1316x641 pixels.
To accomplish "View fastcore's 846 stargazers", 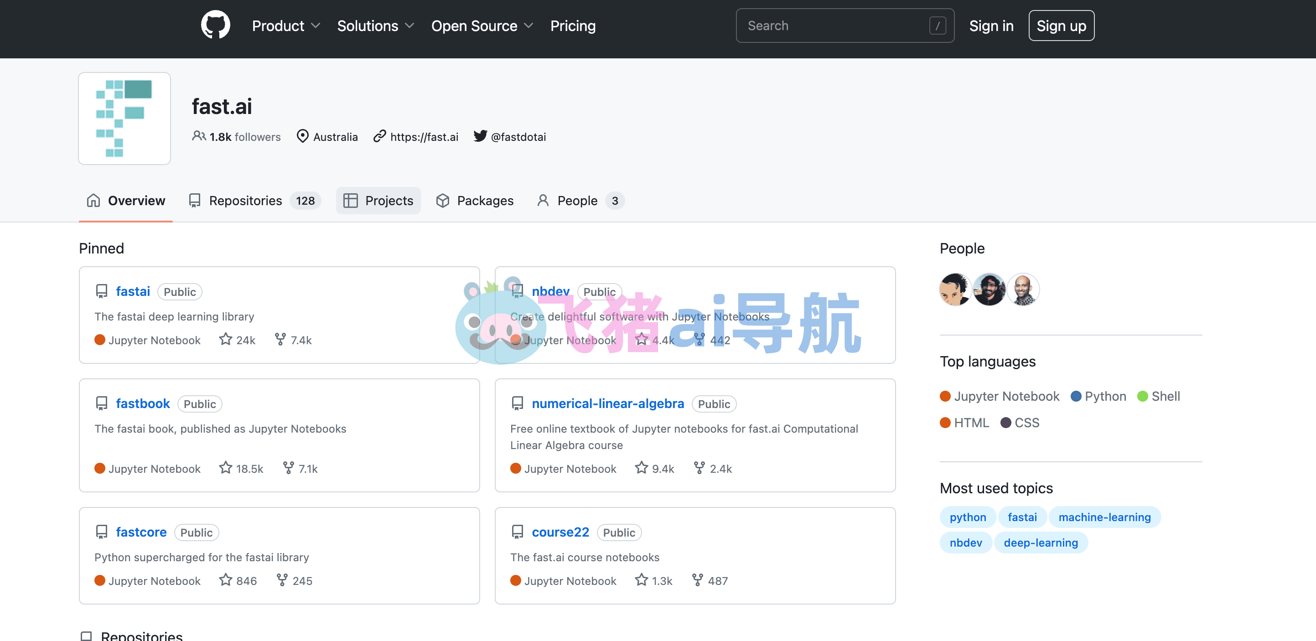I will click(x=238, y=581).
